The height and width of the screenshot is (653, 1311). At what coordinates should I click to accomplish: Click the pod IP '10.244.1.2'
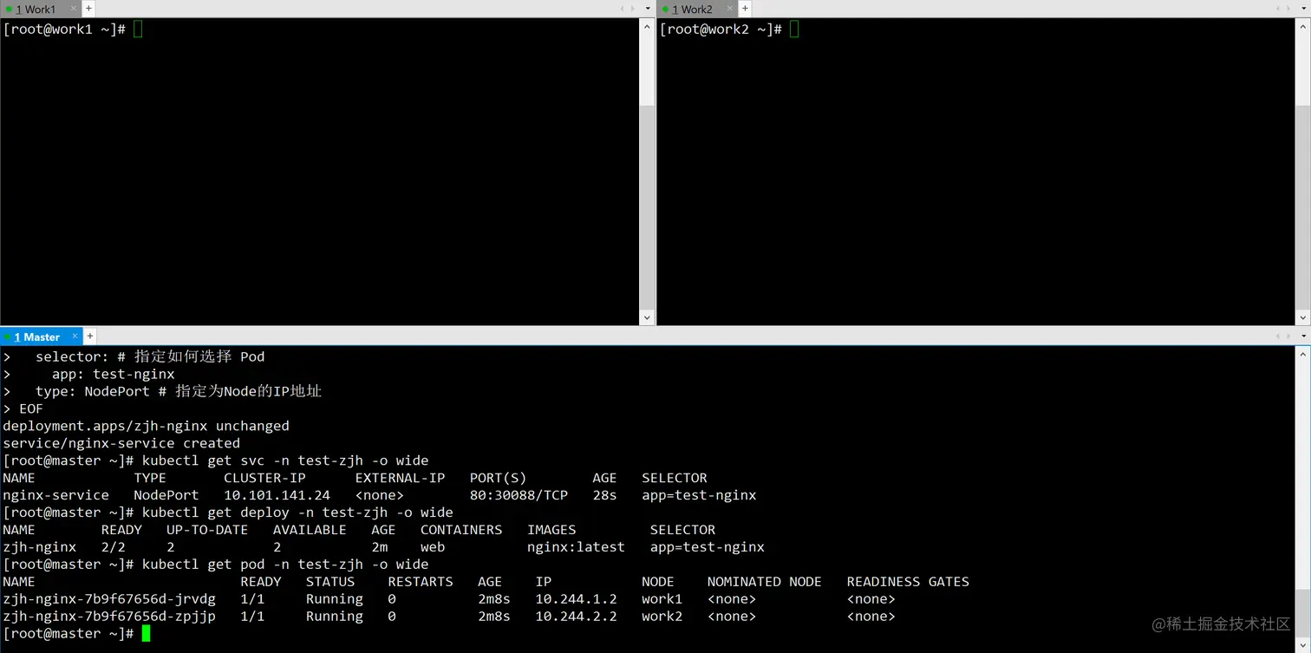[576, 599]
